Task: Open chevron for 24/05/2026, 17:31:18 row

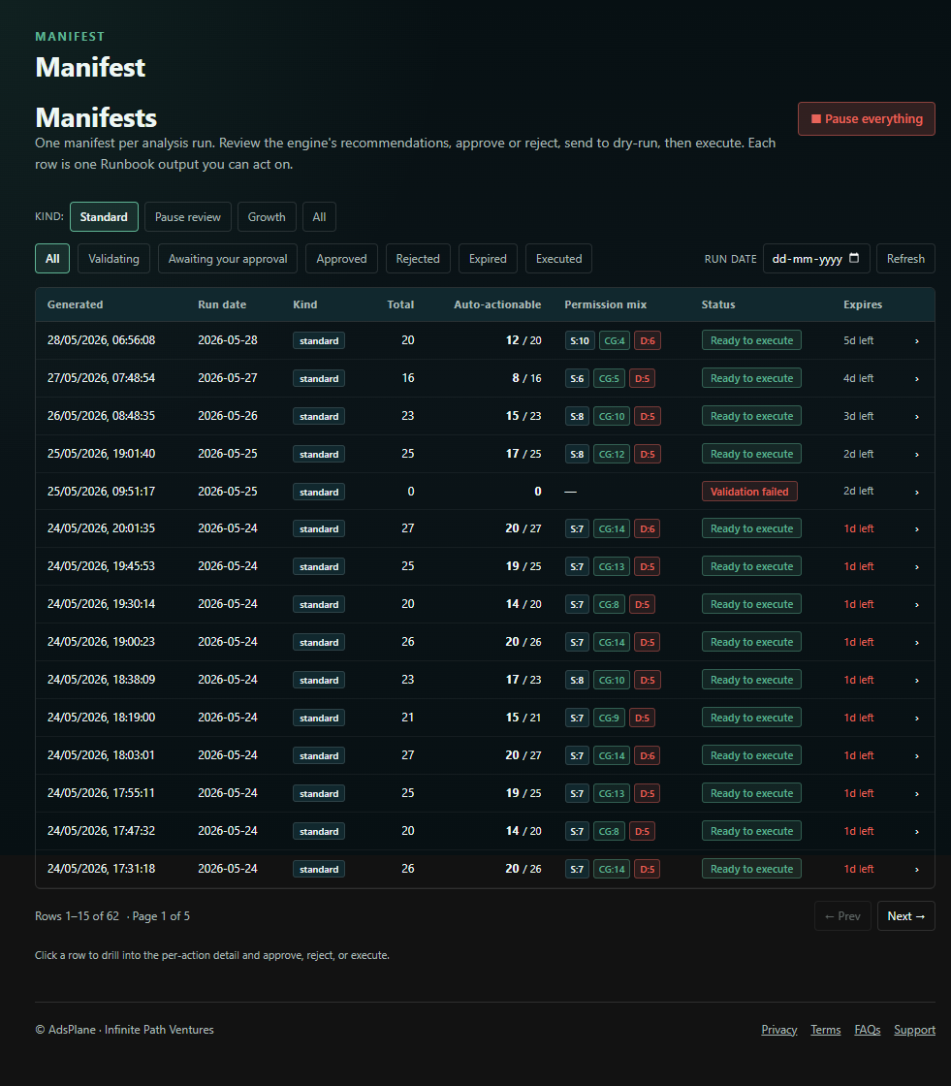Action: point(917,869)
